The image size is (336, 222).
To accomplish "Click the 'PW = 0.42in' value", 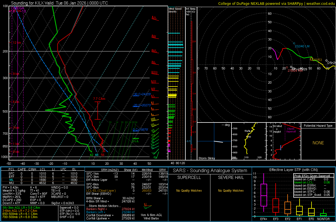I will click(x=11, y=187).
